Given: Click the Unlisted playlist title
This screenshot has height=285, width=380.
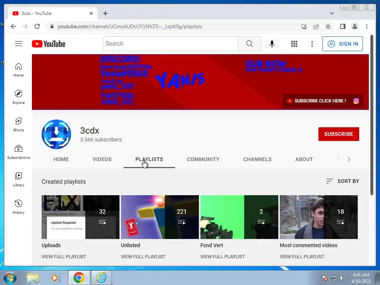Looking at the screenshot, I should pyautogui.click(x=130, y=245).
